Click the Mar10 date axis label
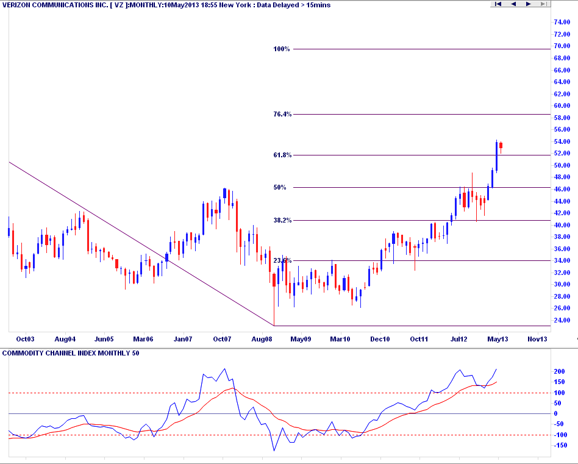This screenshot has width=578, height=464. coord(340,339)
